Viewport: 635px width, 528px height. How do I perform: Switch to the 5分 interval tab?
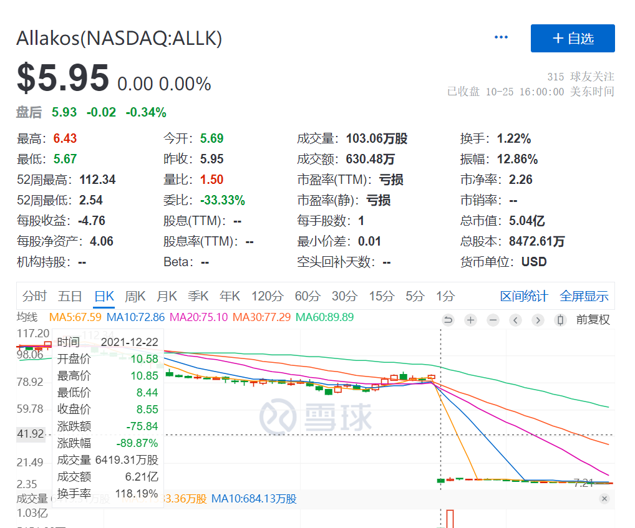(x=415, y=296)
